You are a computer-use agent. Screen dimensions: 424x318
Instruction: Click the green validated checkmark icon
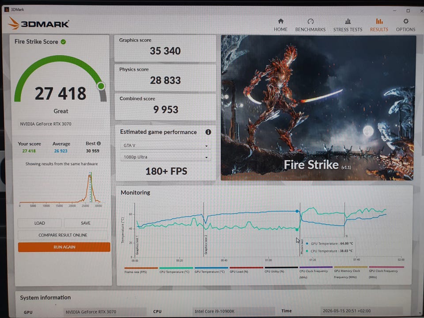[x=63, y=42]
